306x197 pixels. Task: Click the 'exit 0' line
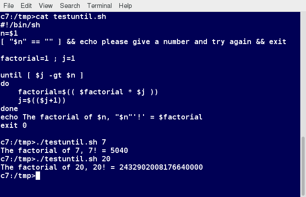pyautogui.click(x=14, y=125)
